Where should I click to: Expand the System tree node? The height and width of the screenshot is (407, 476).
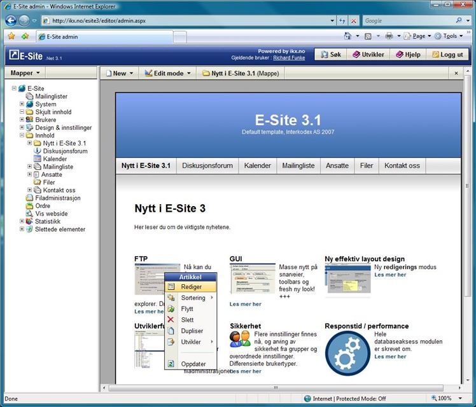[x=22, y=104]
